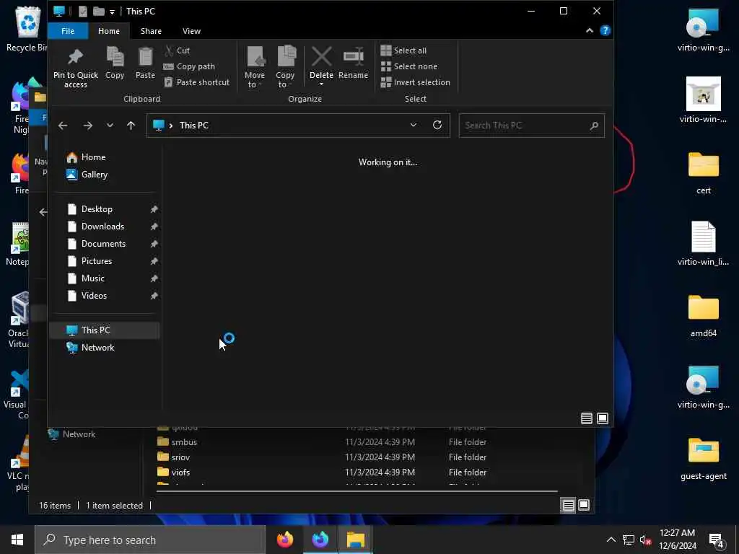Open recent locations dropdown arrow
739x554 pixels.
(110, 126)
